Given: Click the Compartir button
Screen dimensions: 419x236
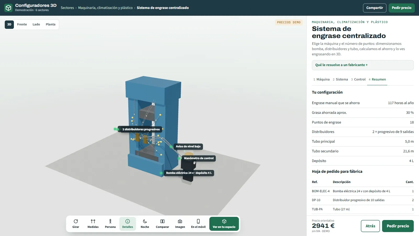Looking at the screenshot, I should [374, 8].
